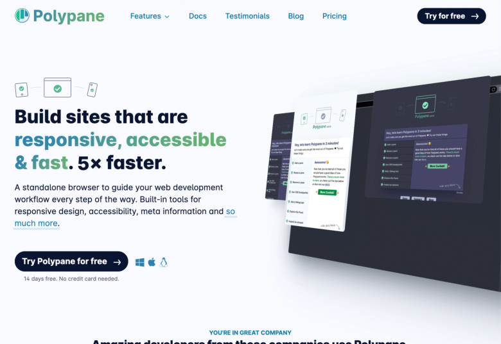This screenshot has height=344, width=501.
Task: Select the Apple macOS download icon
Action: click(152, 262)
